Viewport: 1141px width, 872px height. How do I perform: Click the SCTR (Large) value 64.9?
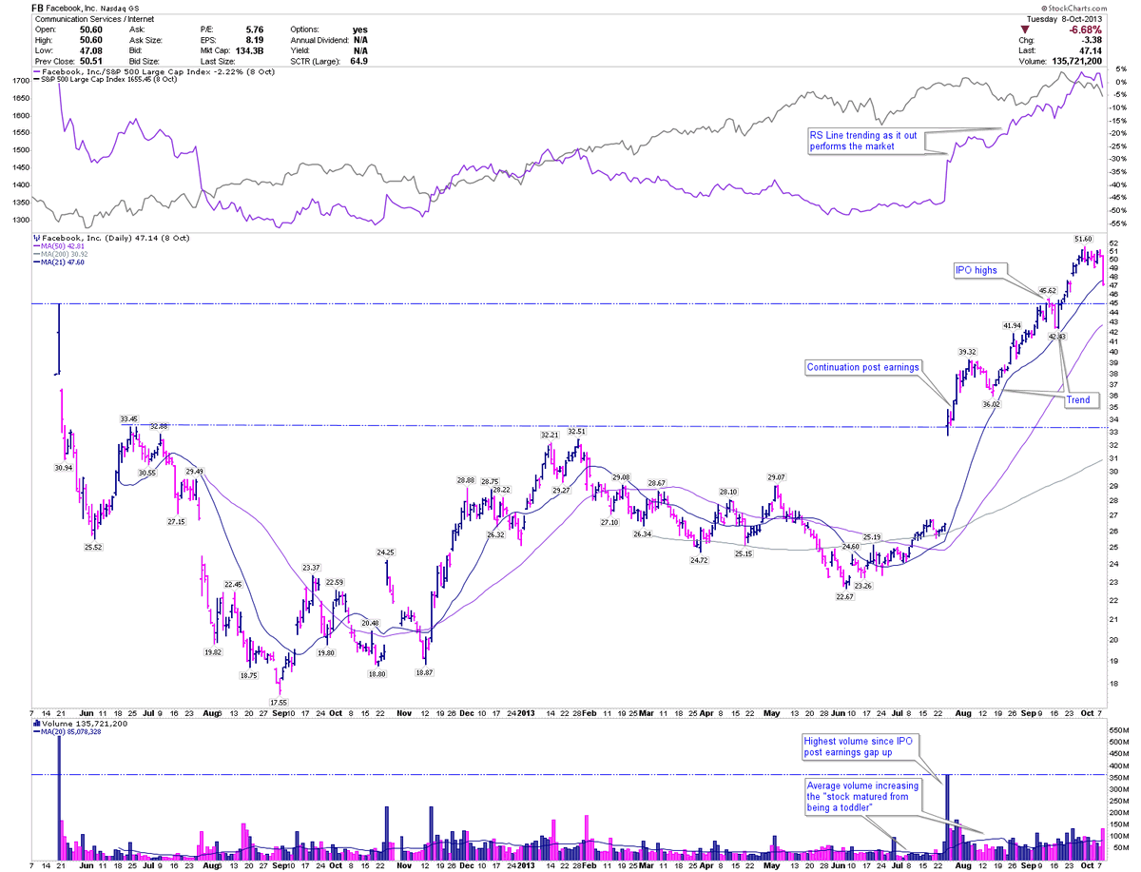coord(358,60)
